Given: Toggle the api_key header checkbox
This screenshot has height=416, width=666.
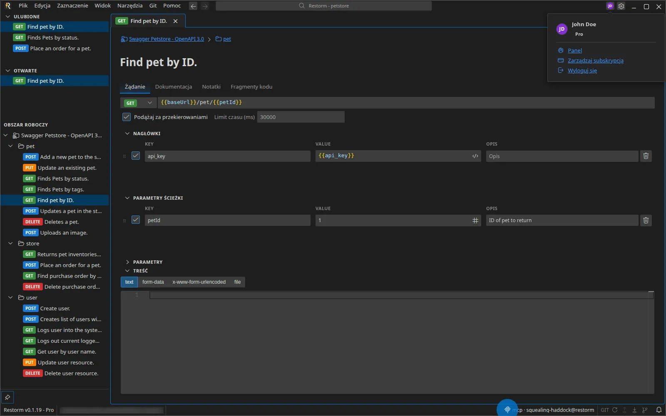Looking at the screenshot, I should click(136, 156).
